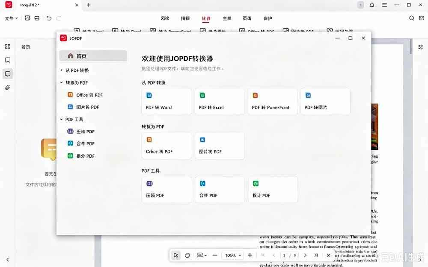The width and height of the screenshot is (428, 267).
Task: Open the properties panel icon on the right edge
Action: 420,47
